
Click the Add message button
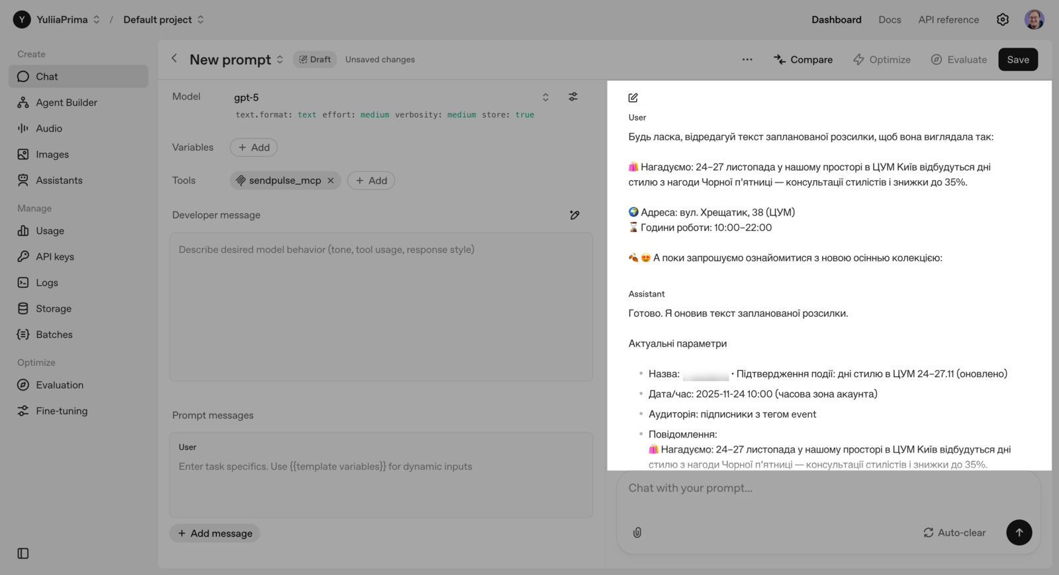(215, 533)
